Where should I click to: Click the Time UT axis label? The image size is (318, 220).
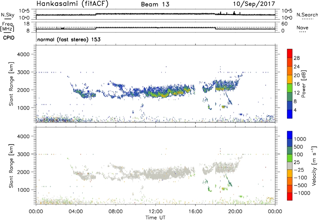[155, 218]
